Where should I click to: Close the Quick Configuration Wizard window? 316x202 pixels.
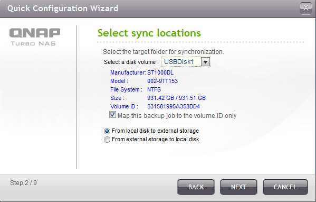[306, 8]
